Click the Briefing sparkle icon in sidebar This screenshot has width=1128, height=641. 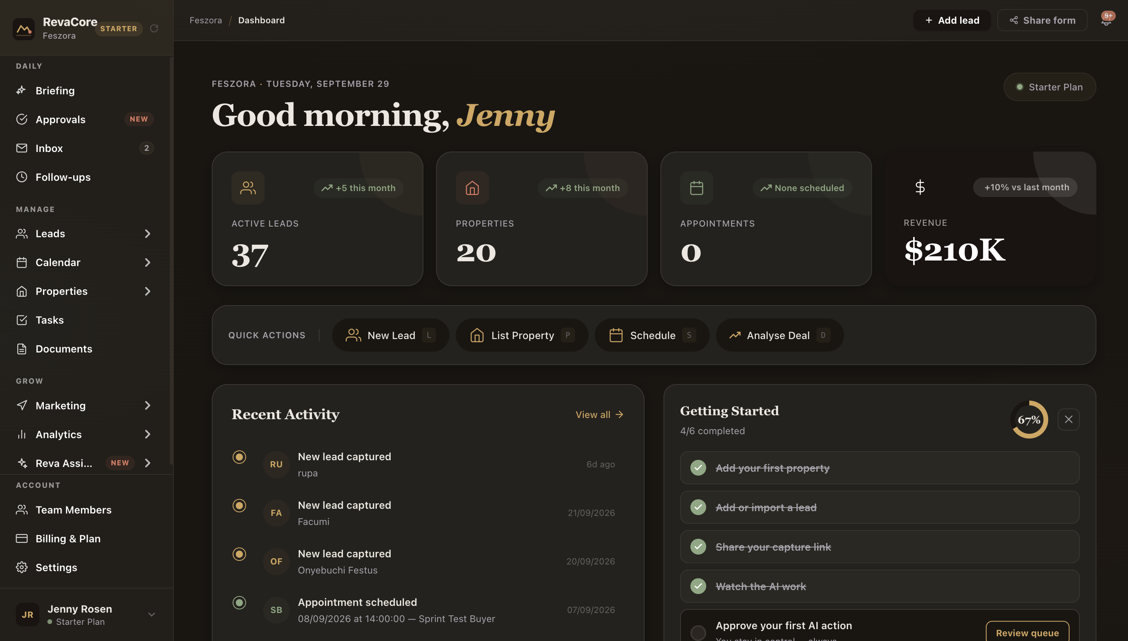[x=22, y=90]
